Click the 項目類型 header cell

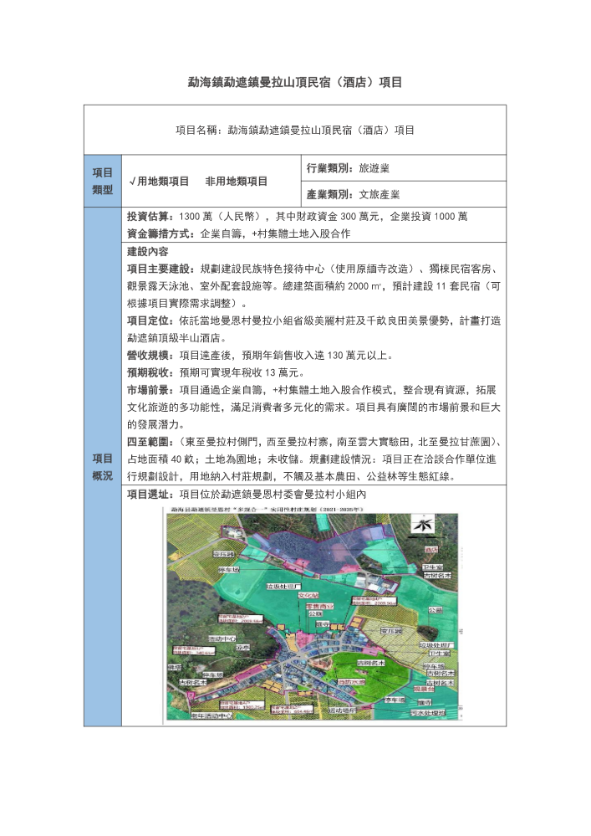coord(103,182)
